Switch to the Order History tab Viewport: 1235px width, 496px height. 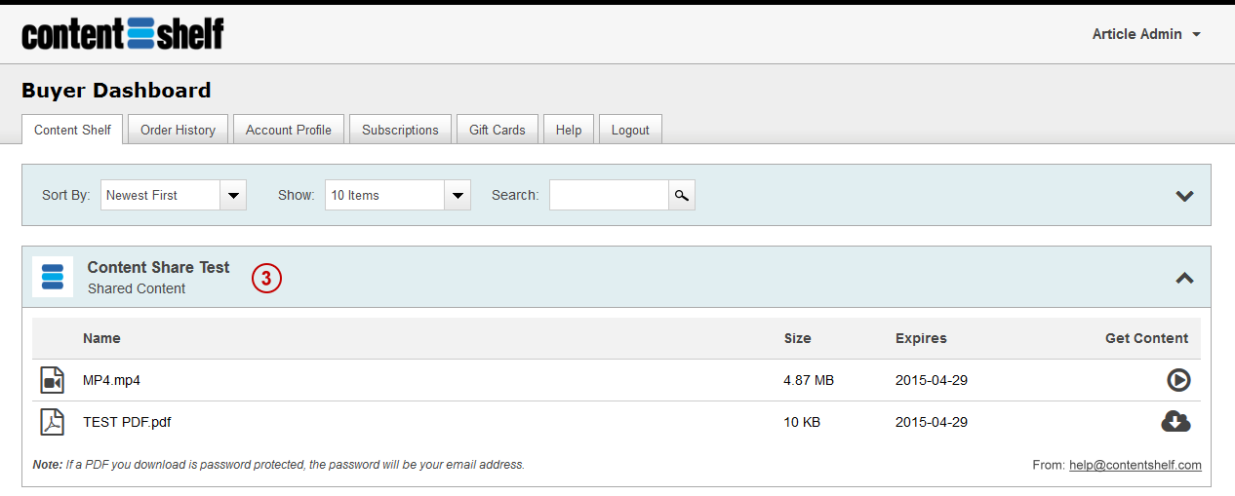178,130
